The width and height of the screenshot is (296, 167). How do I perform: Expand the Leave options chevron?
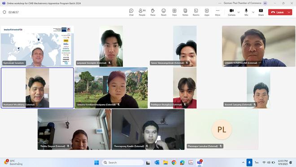point(289,12)
